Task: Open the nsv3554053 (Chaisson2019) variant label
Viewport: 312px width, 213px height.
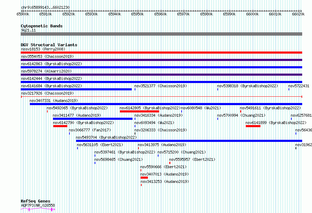Action: [47, 56]
